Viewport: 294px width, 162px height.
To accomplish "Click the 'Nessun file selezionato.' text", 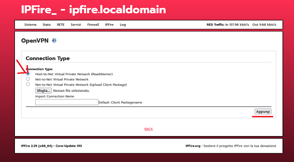I will pyautogui.click(x=72, y=91).
